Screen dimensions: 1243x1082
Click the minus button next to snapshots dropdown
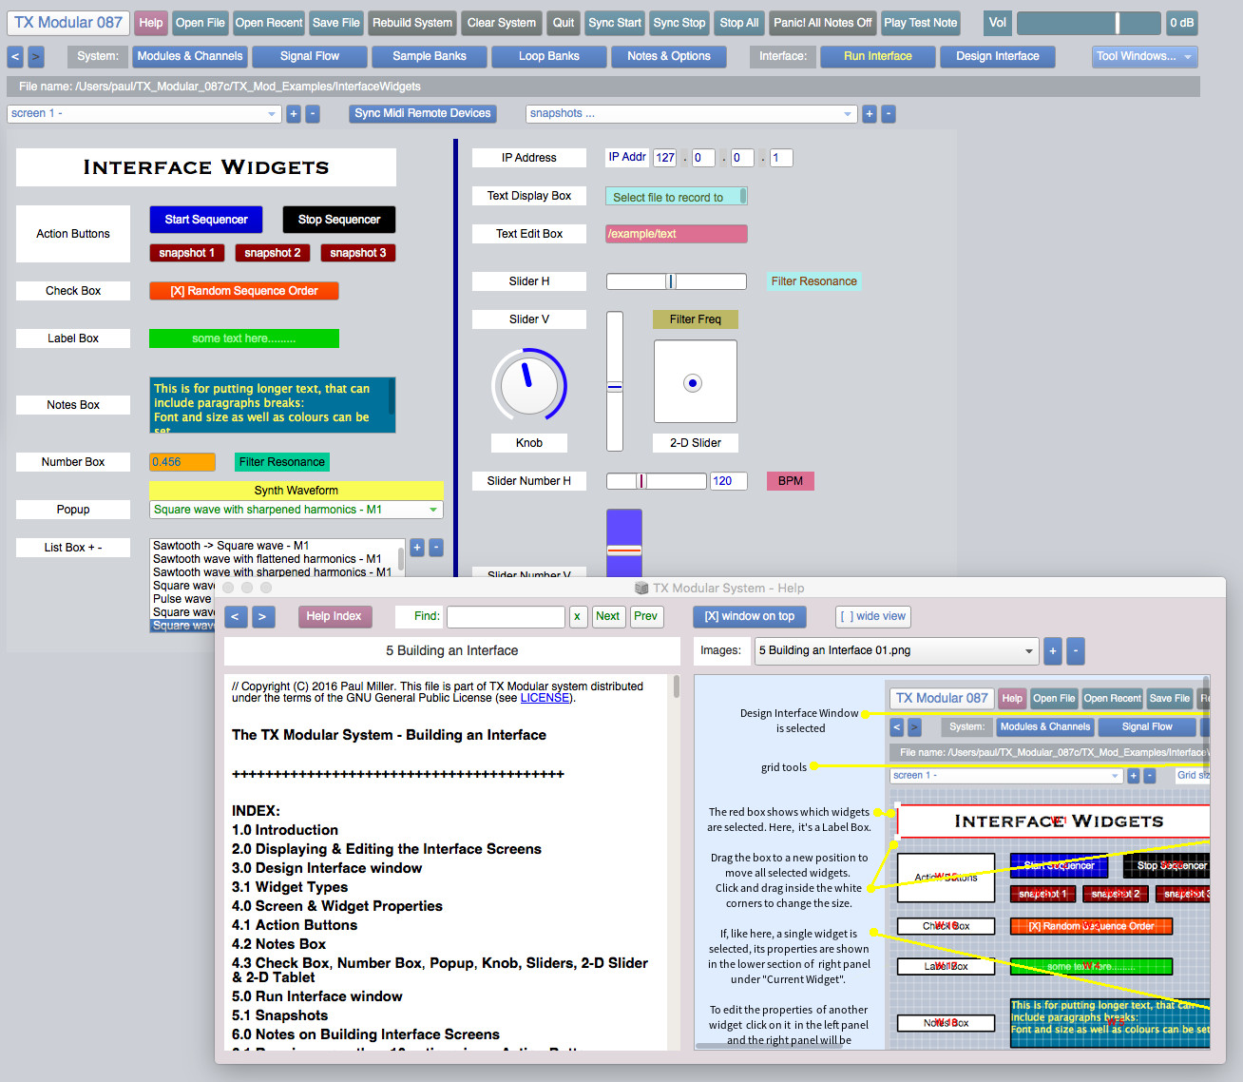(x=889, y=114)
